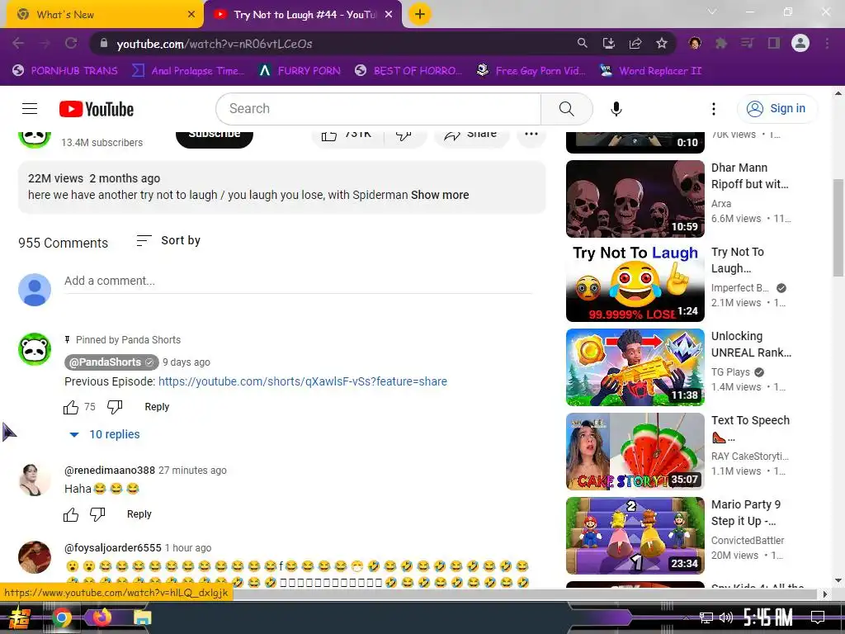Open the @foysaljoarder6555 commenter avatar
845x634 pixels.
[x=35, y=557]
